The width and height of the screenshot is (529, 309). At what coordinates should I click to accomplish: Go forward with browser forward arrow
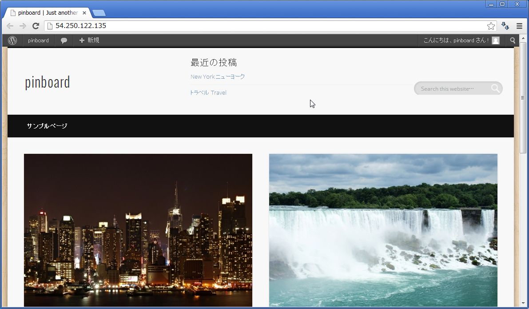click(23, 26)
